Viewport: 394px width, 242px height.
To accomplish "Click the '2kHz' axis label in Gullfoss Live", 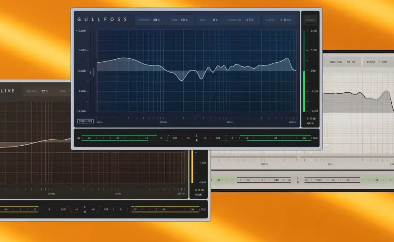I will (x=118, y=194).
